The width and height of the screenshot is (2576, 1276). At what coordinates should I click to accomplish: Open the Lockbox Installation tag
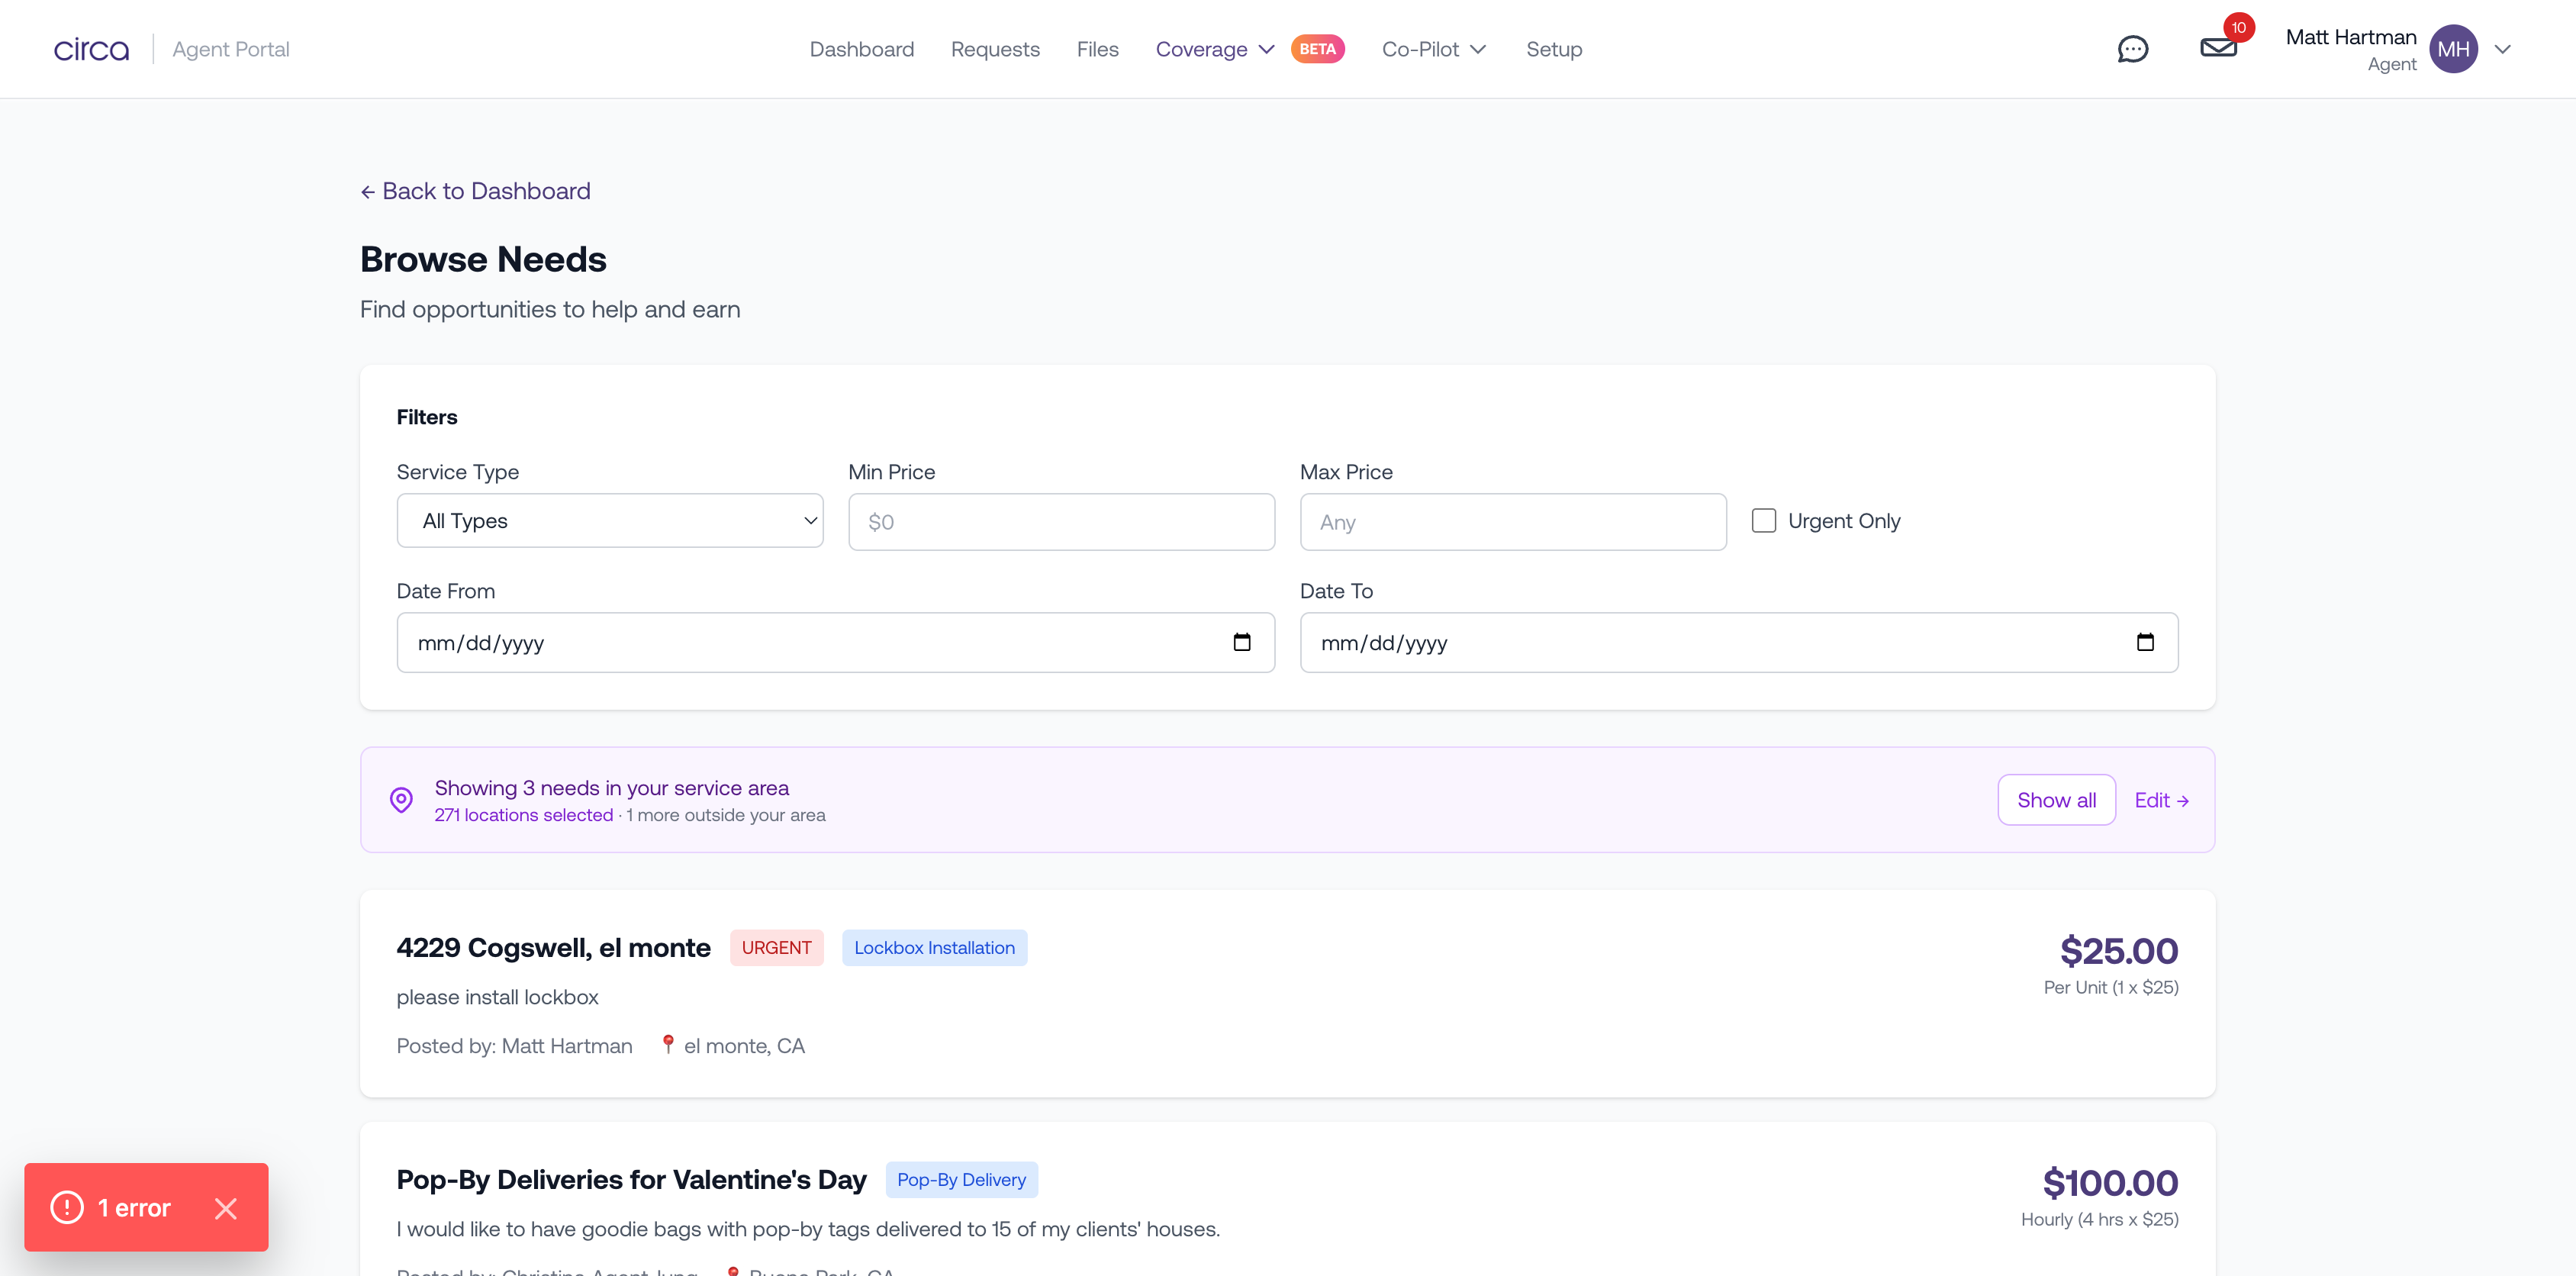[x=934, y=948]
